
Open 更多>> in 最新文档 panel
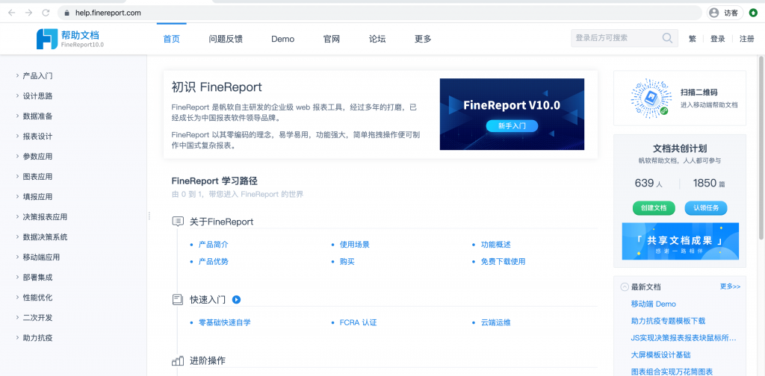730,286
